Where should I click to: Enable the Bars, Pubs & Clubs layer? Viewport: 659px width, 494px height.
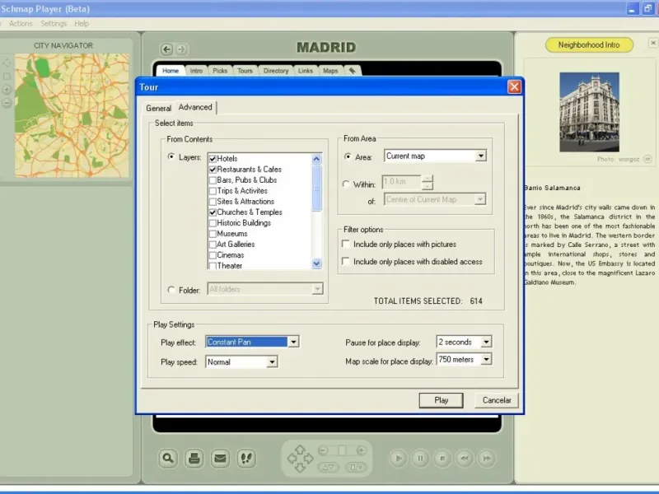pos(213,180)
